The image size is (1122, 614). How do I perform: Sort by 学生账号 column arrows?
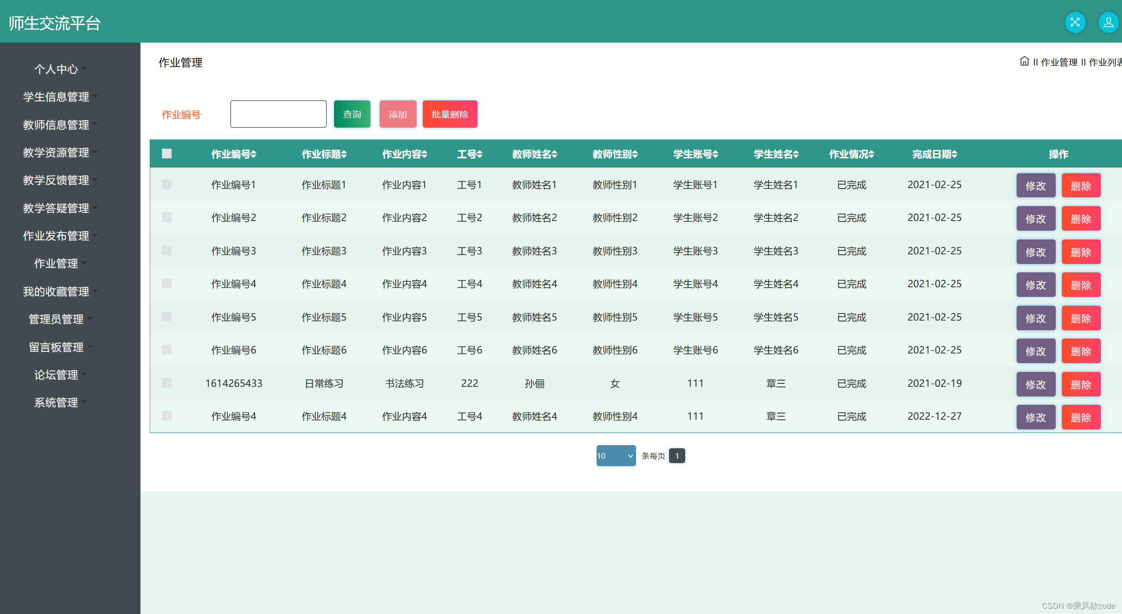716,154
